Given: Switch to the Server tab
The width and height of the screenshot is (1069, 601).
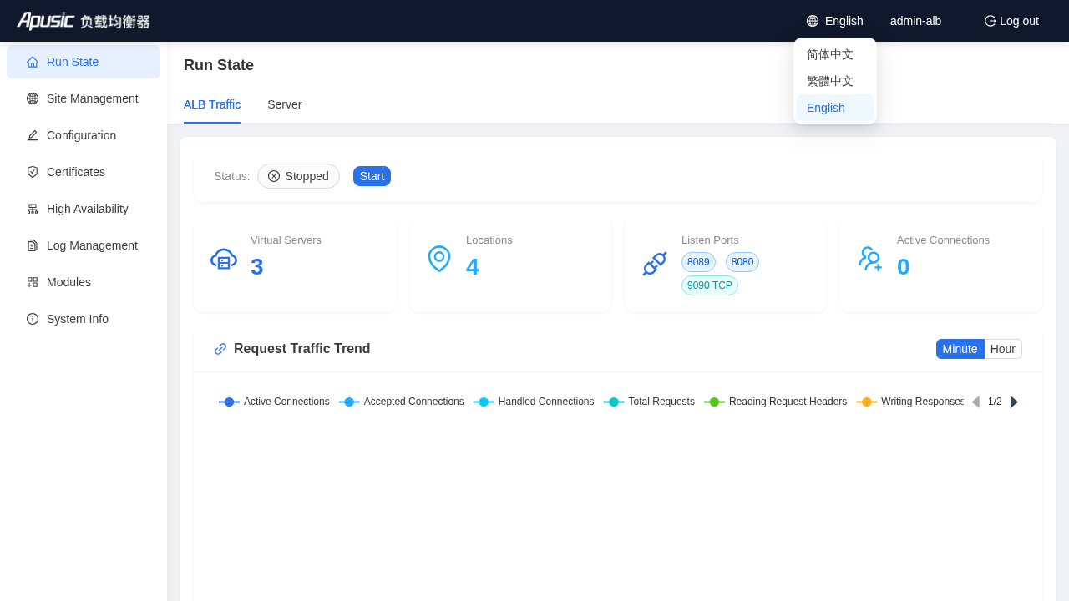Looking at the screenshot, I should coord(284,104).
